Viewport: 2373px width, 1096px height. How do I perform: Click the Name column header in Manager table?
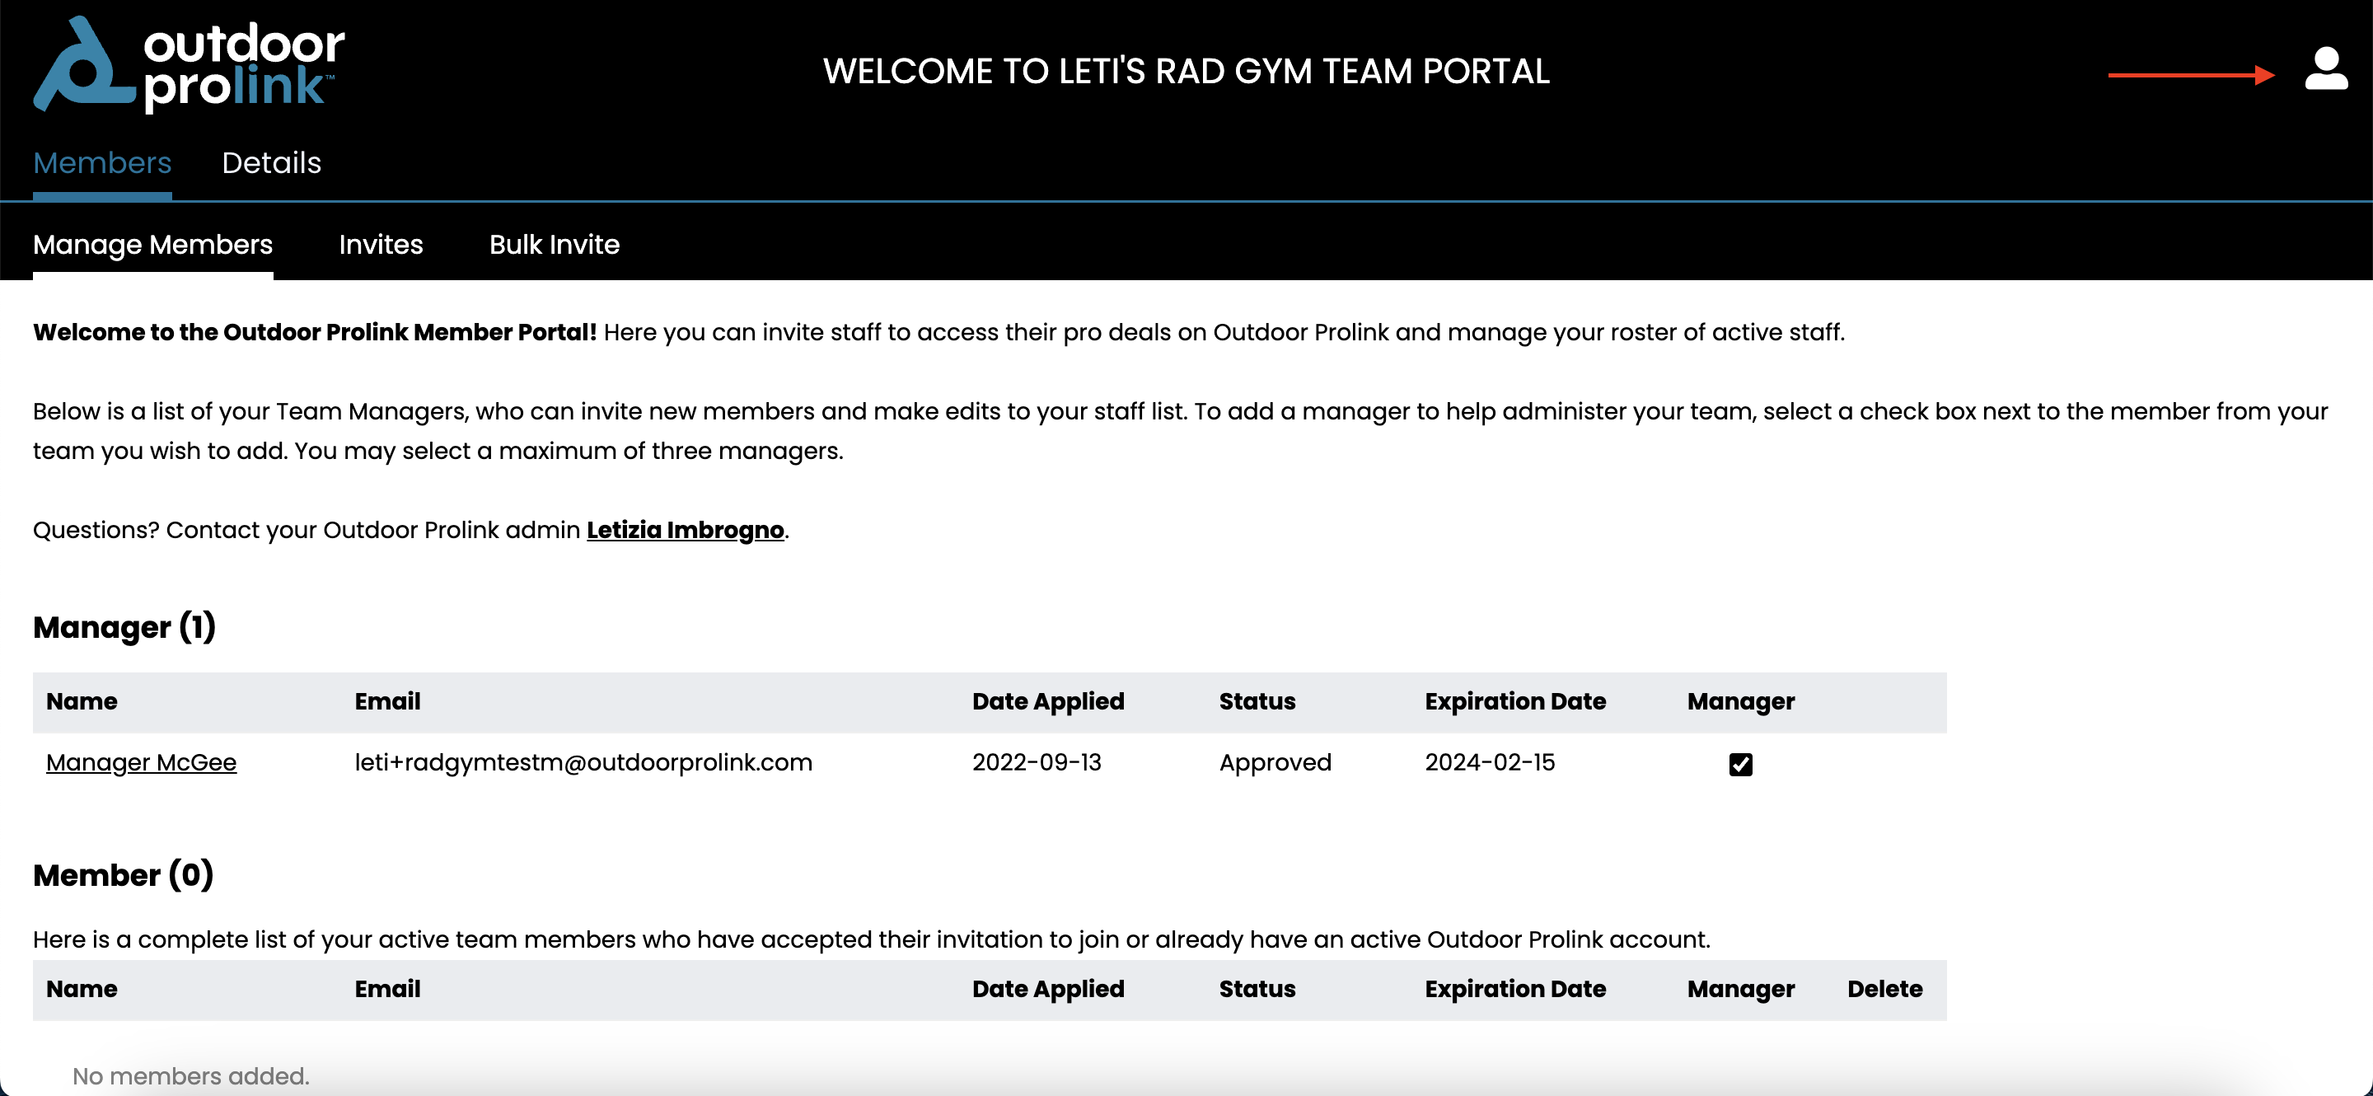[x=82, y=702]
